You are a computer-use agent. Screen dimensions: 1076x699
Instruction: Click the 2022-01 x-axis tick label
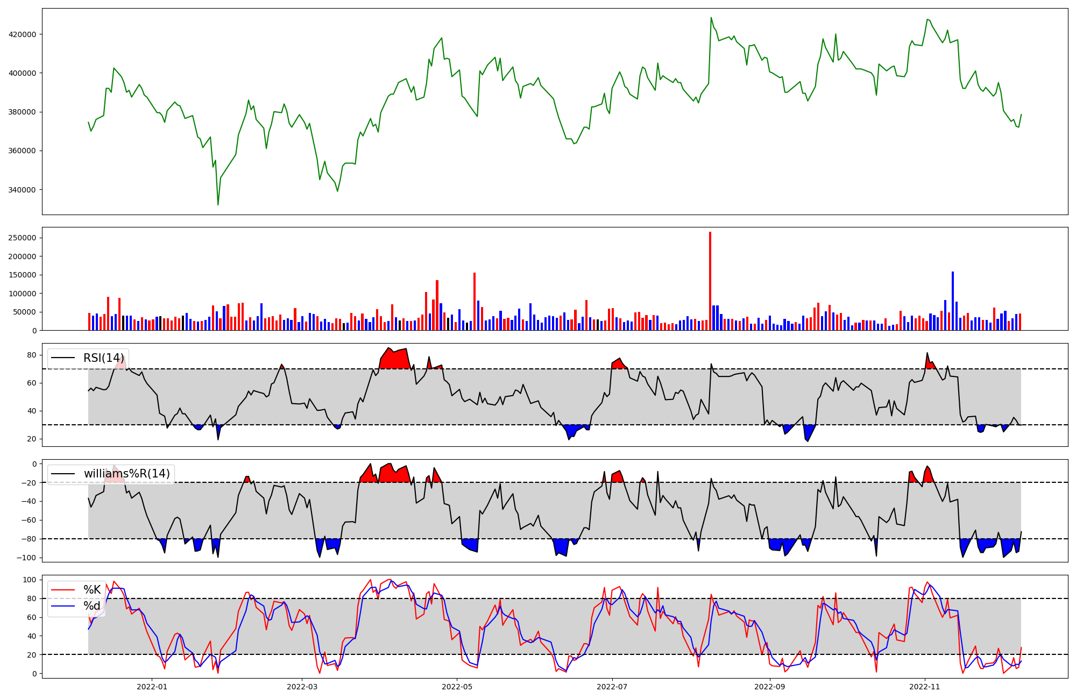152,687
